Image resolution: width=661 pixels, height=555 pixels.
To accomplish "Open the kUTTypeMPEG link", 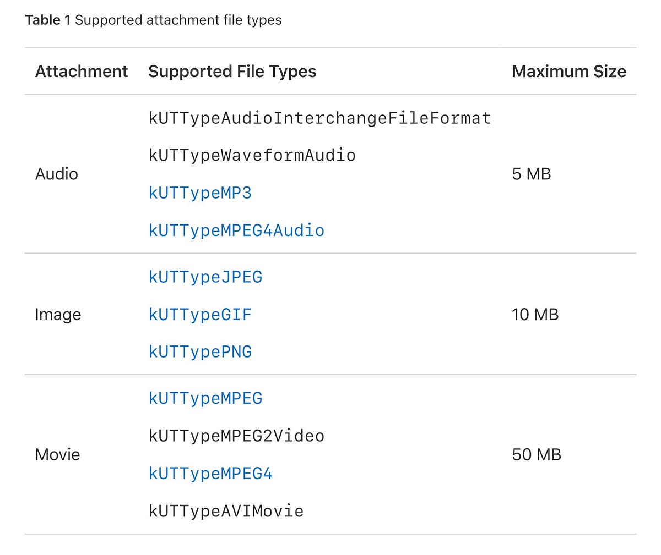I will point(205,398).
